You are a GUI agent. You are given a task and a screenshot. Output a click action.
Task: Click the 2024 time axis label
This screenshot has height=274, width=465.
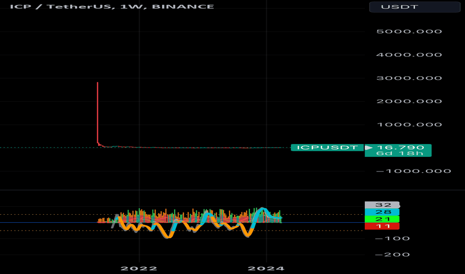click(266, 269)
